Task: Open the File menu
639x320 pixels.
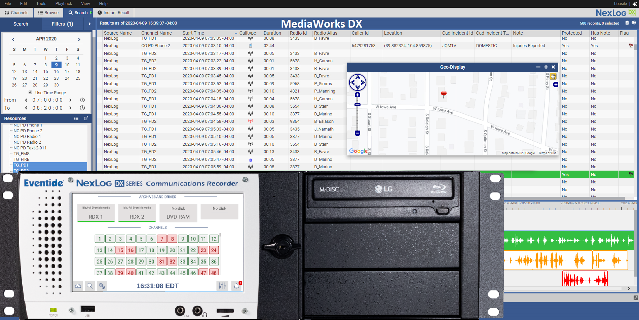Action: (x=8, y=4)
